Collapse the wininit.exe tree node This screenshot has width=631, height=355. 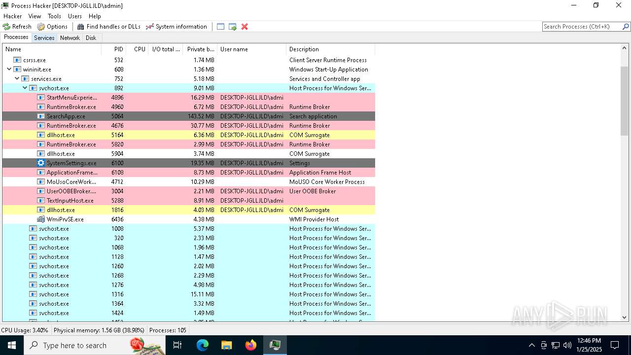tap(9, 70)
